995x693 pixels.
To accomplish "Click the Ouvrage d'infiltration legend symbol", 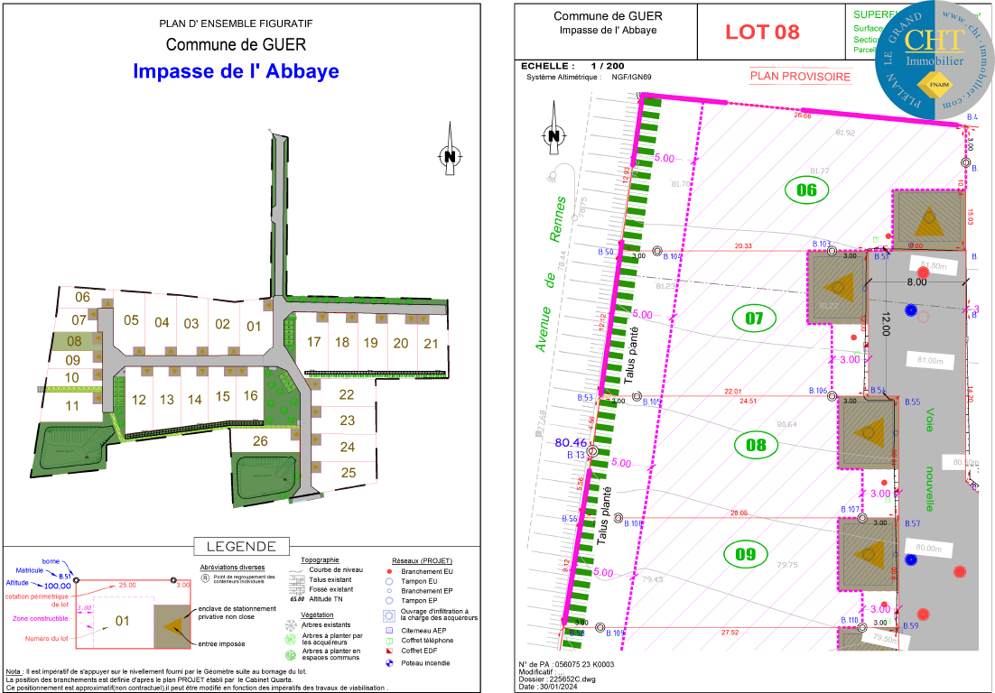I will (388, 614).
